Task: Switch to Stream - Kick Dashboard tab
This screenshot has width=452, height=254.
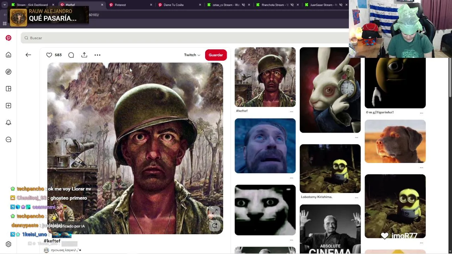Action: tap(32, 5)
